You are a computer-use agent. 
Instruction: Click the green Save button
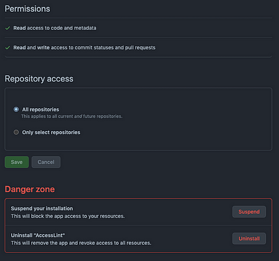[17, 162]
